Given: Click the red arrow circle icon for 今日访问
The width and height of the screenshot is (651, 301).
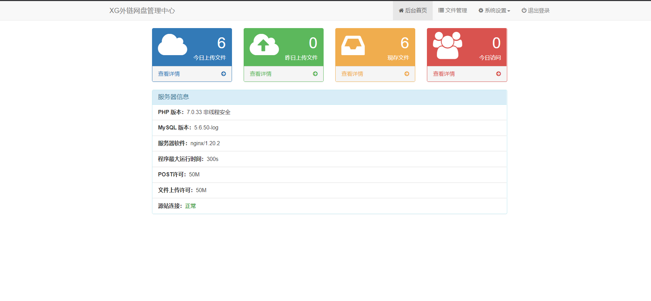Looking at the screenshot, I should tap(498, 74).
